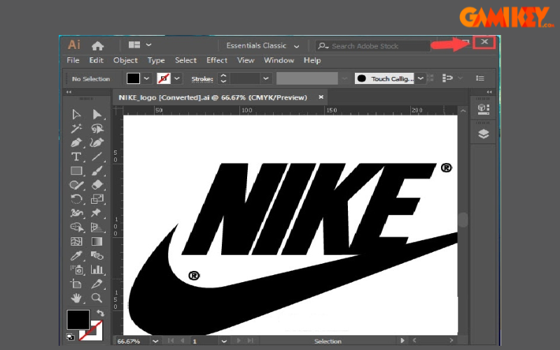The width and height of the screenshot is (560, 350).
Task: Open the Object menu
Action: (125, 60)
